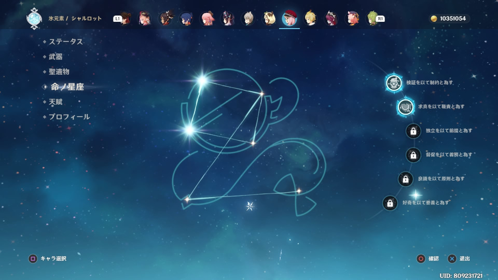Select the blonde character portrait with ahoge
The image size is (498, 280).
coord(310,19)
